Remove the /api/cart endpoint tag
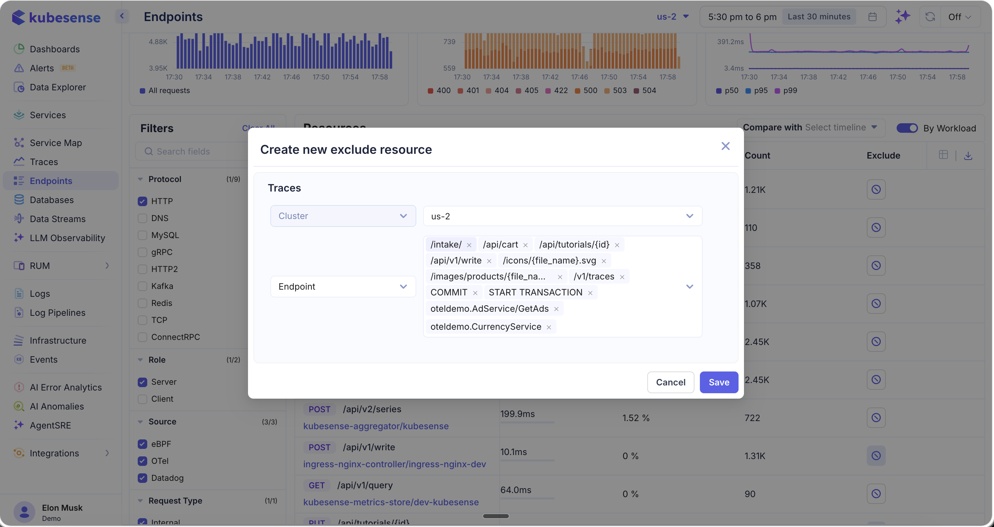Image resolution: width=994 pixels, height=527 pixels. [x=525, y=245]
